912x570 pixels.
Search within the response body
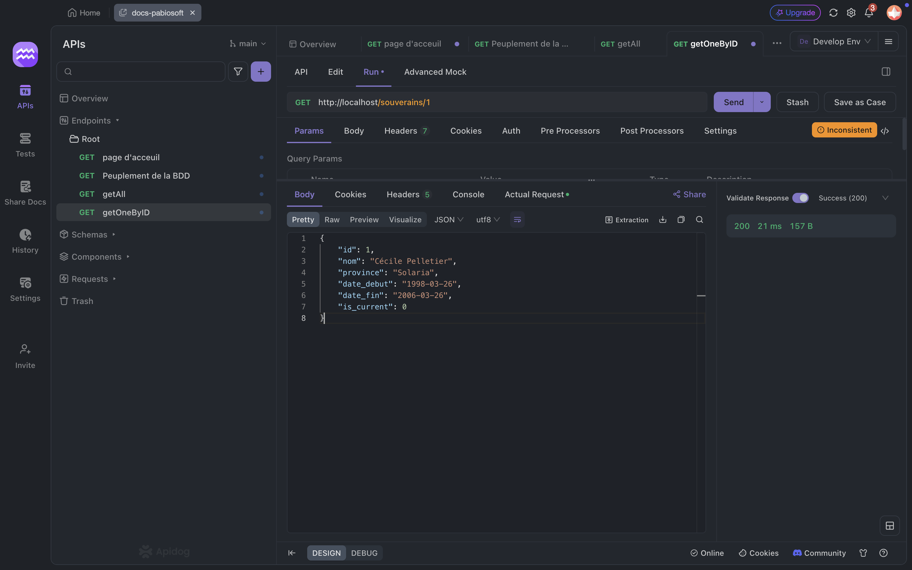tap(700, 219)
